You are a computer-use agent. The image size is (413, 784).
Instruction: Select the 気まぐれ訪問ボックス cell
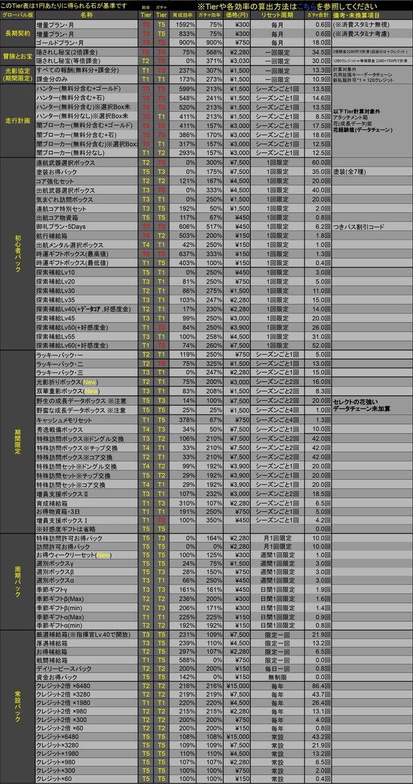86,198
